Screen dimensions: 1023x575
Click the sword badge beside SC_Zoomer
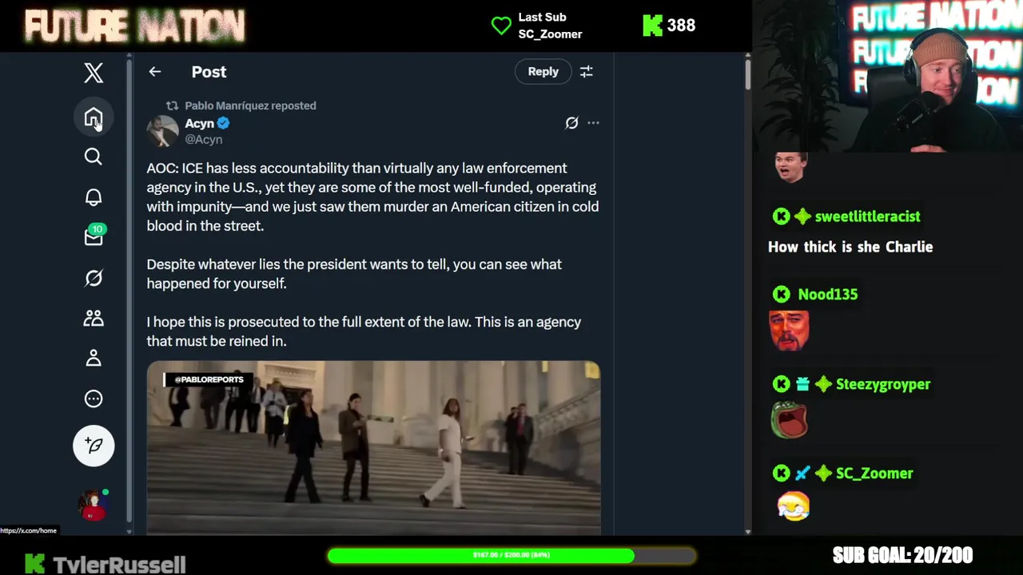tap(802, 474)
